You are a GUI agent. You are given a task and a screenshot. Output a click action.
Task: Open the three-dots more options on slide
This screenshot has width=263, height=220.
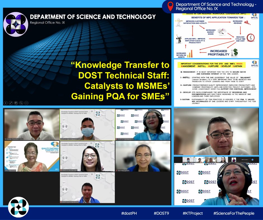tap(26, 103)
